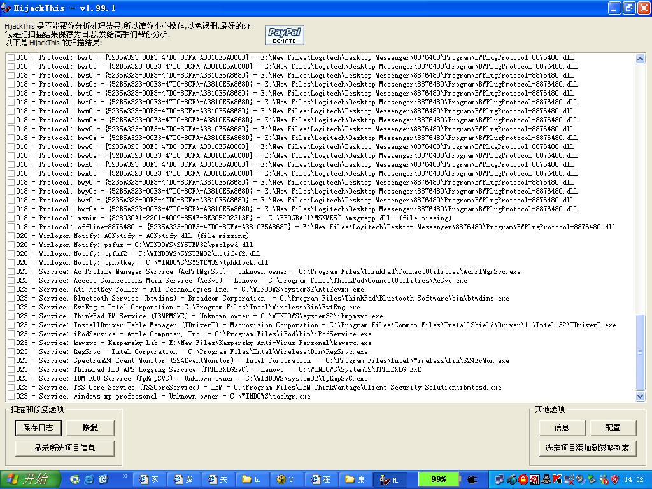
Task: Check the O18 Protocol msnim entry
Action: (x=11, y=218)
